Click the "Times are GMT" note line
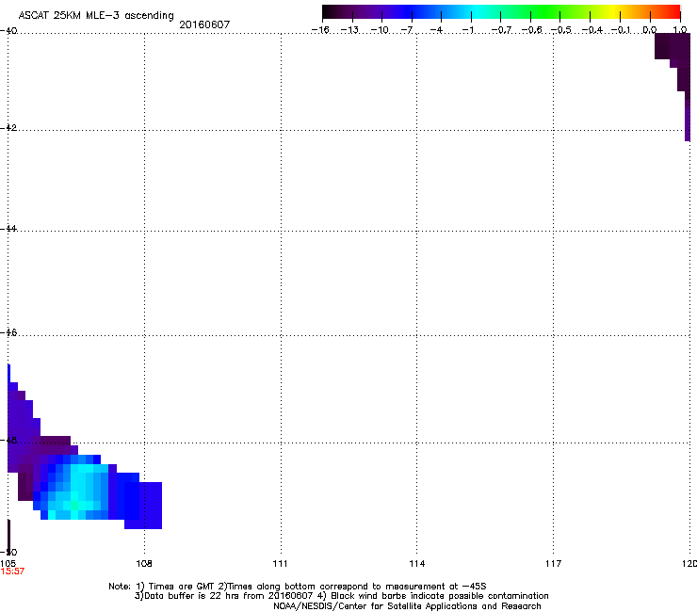 [298, 587]
